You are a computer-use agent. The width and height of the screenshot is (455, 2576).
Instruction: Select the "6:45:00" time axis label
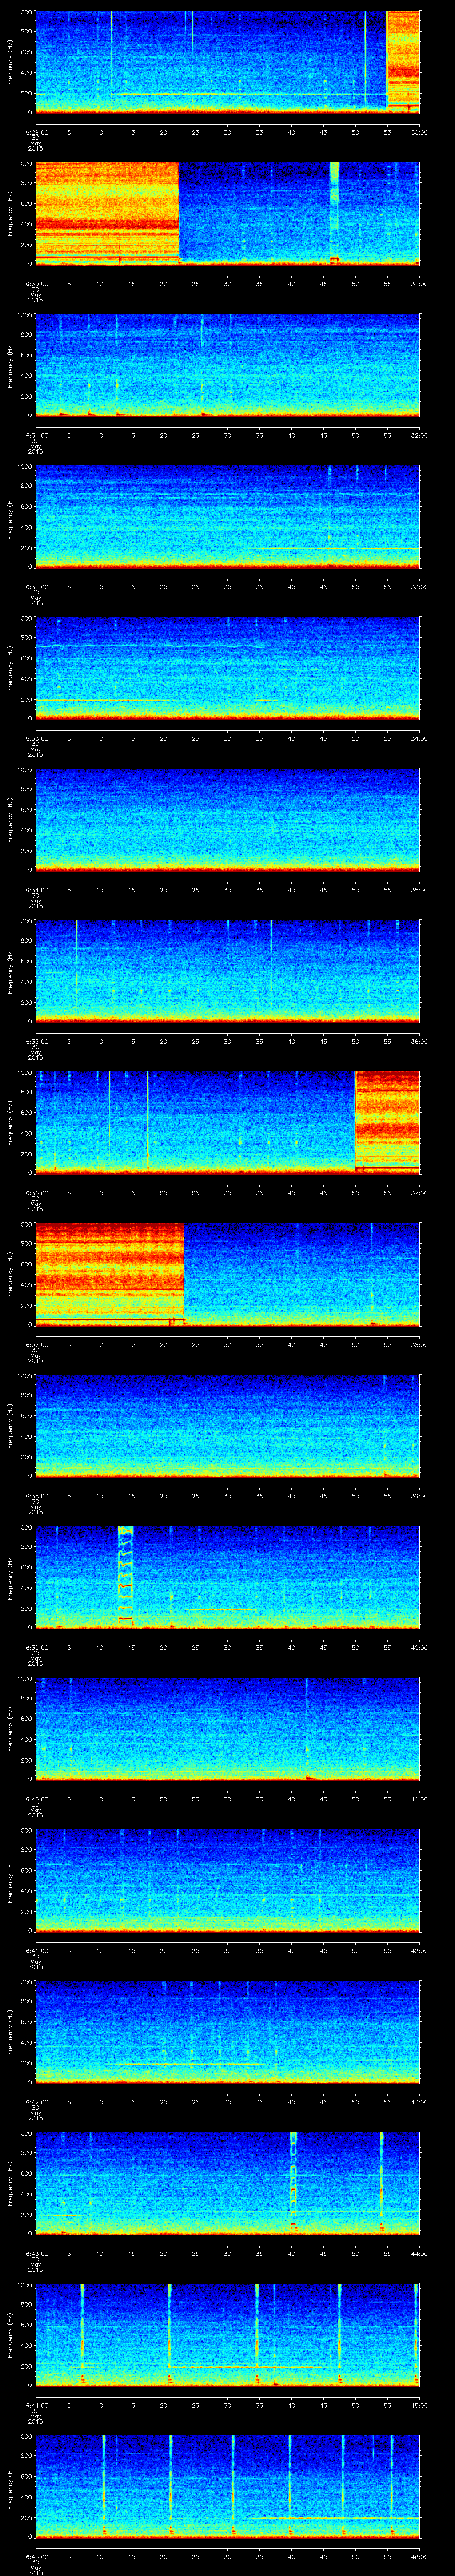coord(35,2556)
